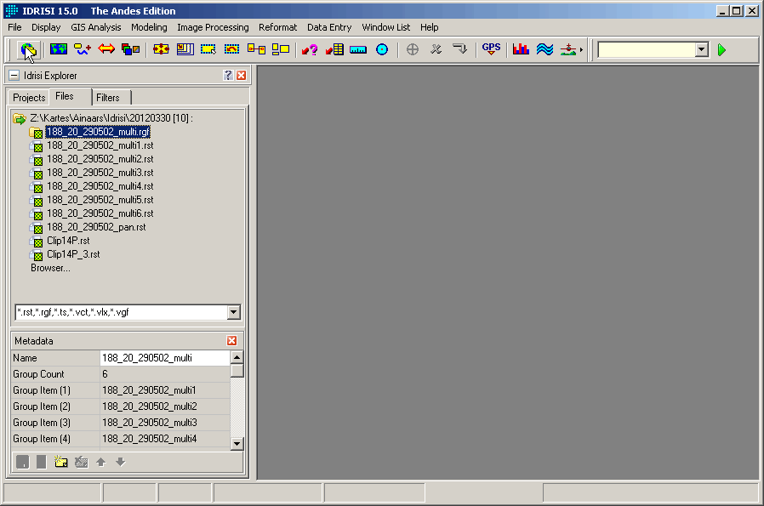The image size is (764, 506).
Task: Click the grey up arrow icon
Action: click(x=101, y=462)
